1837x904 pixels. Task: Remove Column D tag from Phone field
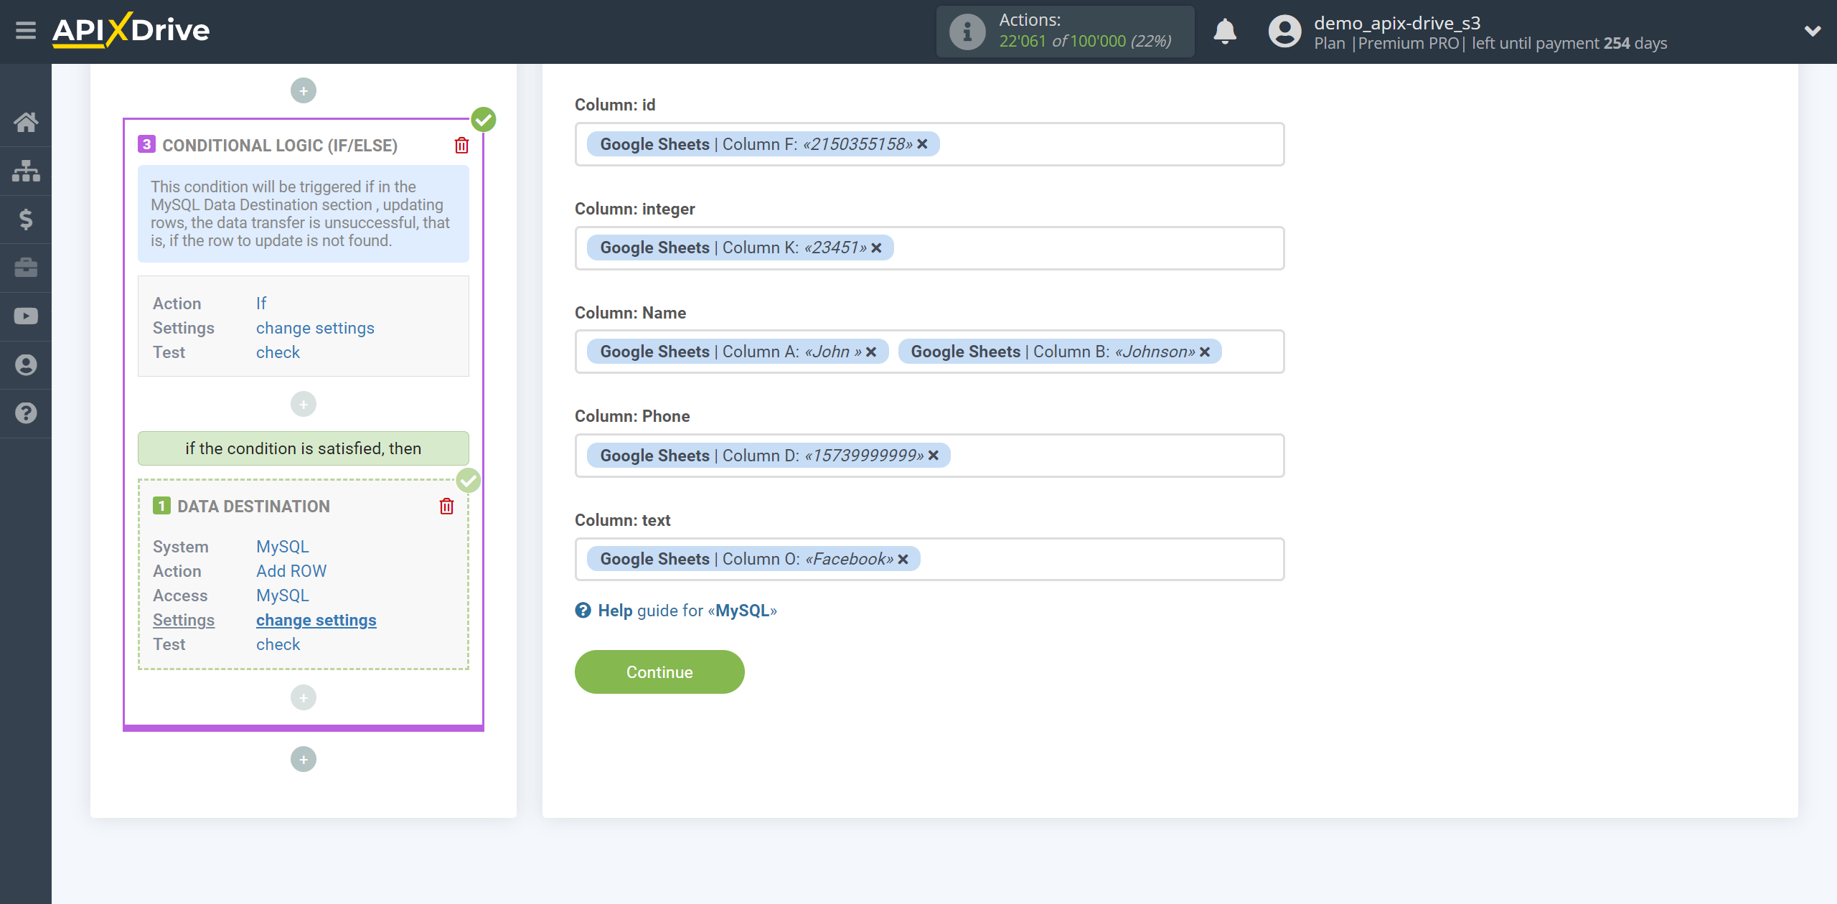pyautogui.click(x=934, y=456)
